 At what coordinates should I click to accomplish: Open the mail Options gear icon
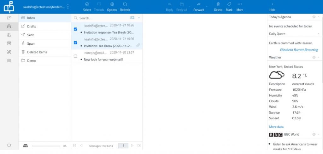click(112, 4)
